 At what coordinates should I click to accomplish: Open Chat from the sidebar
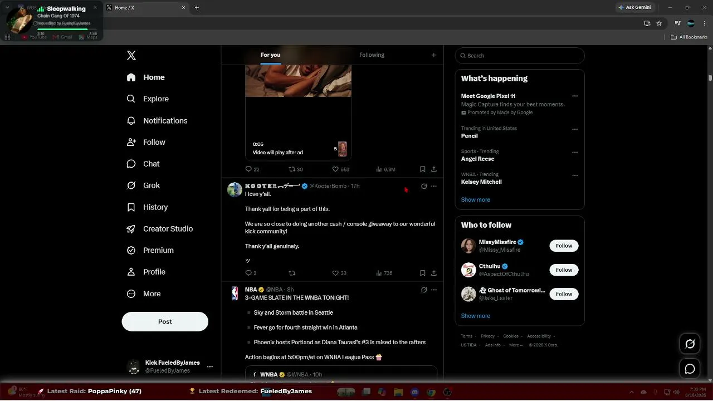(x=143, y=164)
